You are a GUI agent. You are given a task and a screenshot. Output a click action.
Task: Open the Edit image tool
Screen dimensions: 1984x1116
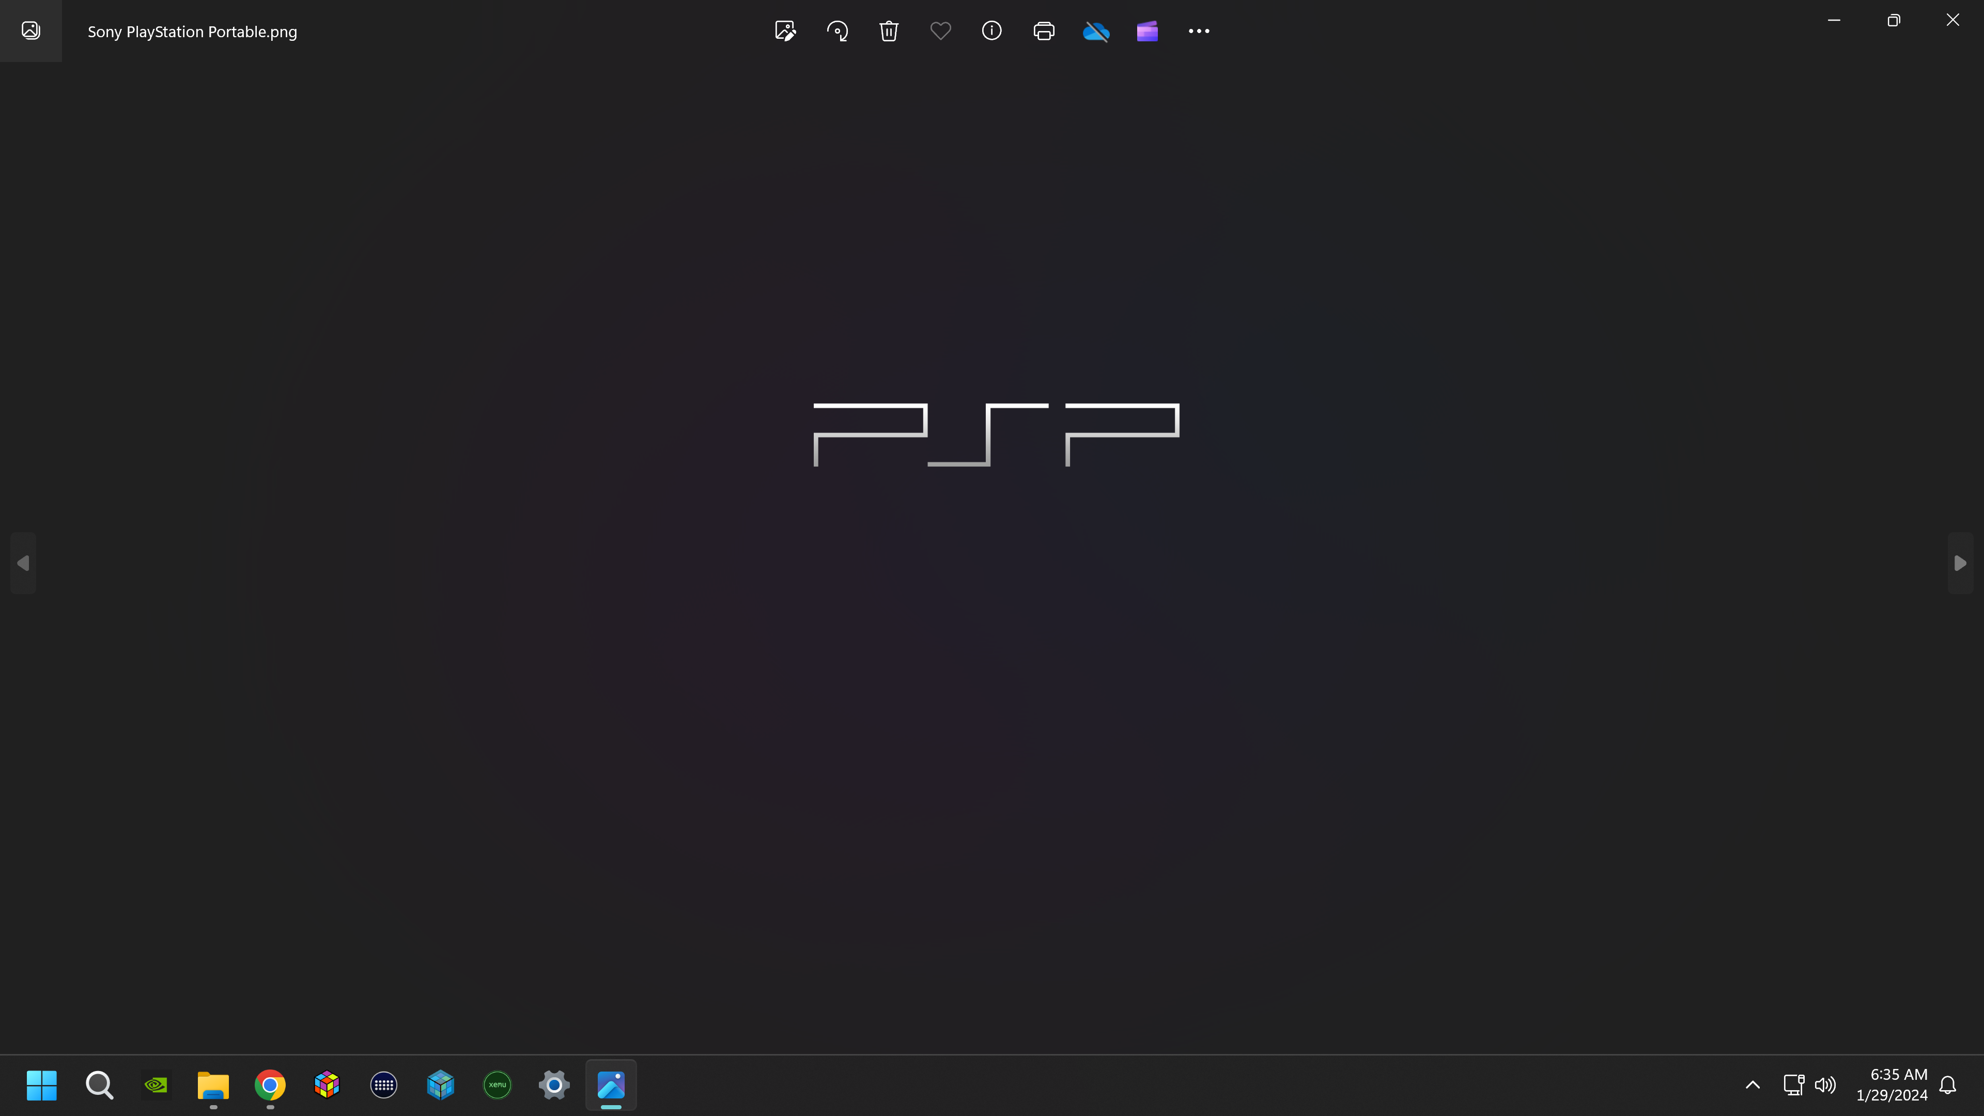pos(785,31)
